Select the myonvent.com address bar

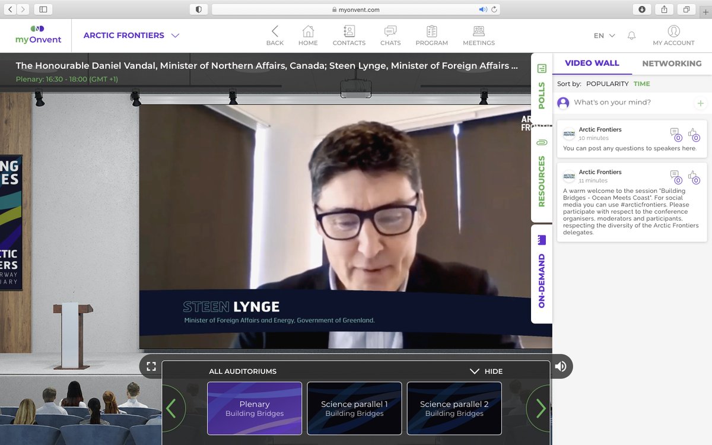[356, 9]
